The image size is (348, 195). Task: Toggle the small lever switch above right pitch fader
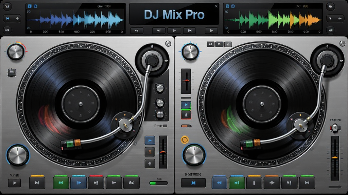335,128
